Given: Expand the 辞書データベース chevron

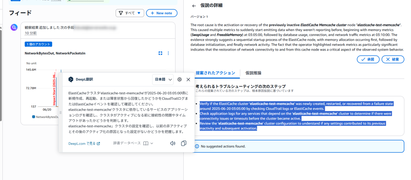Looking at the screenshot, I should point(152,143).
